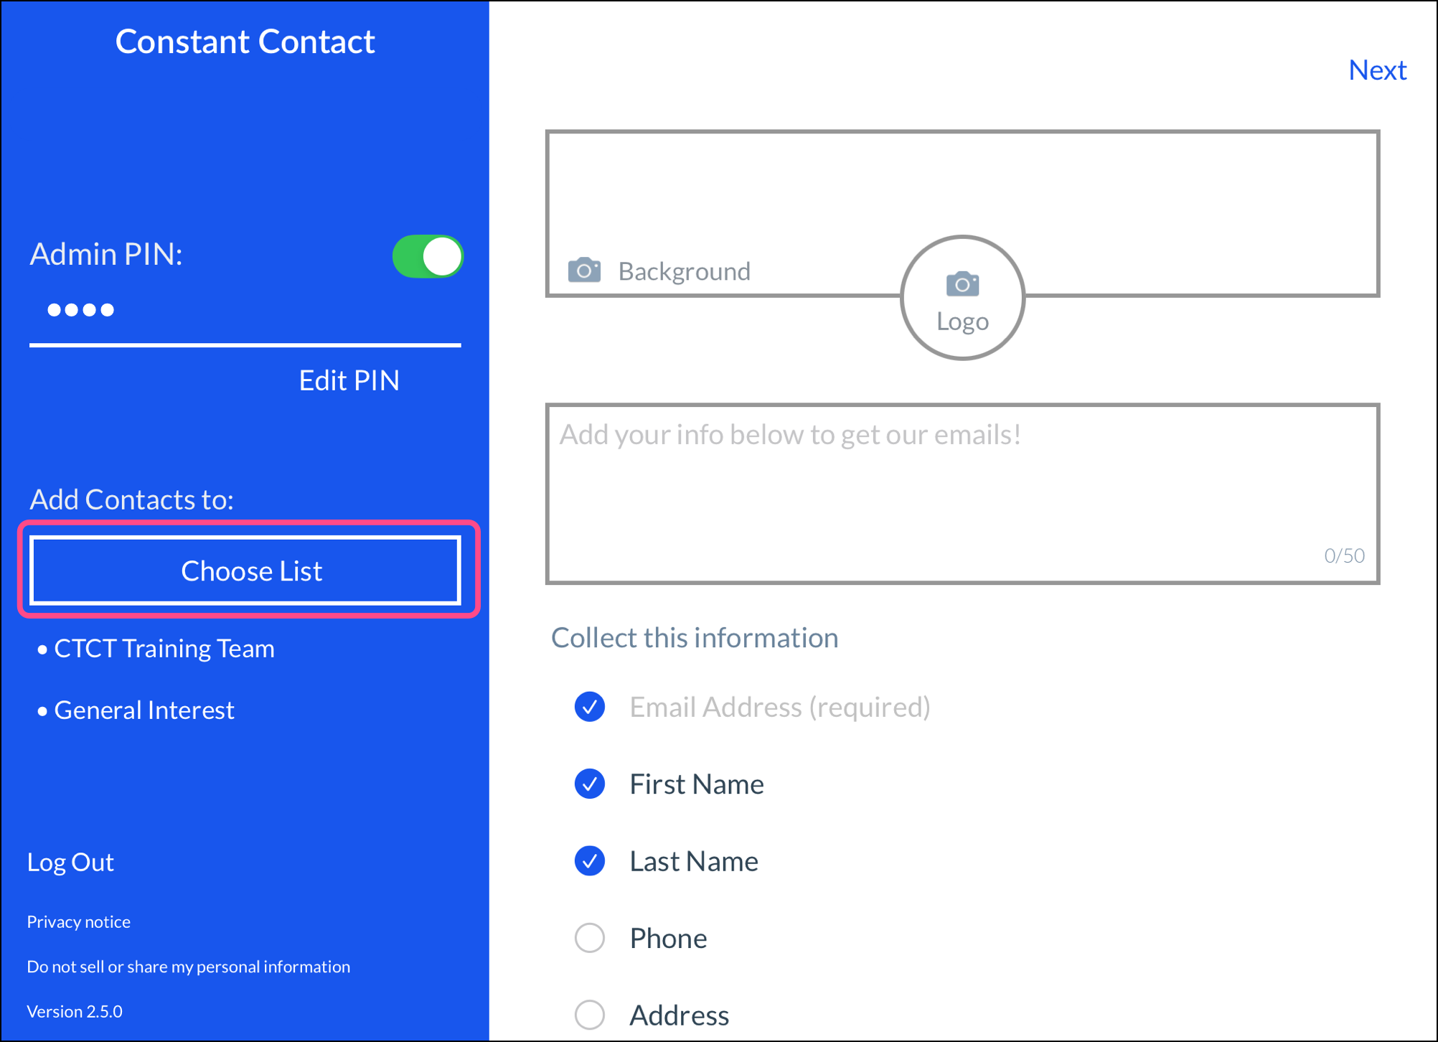Click the Logo camera icon

[x=962, y=284]
